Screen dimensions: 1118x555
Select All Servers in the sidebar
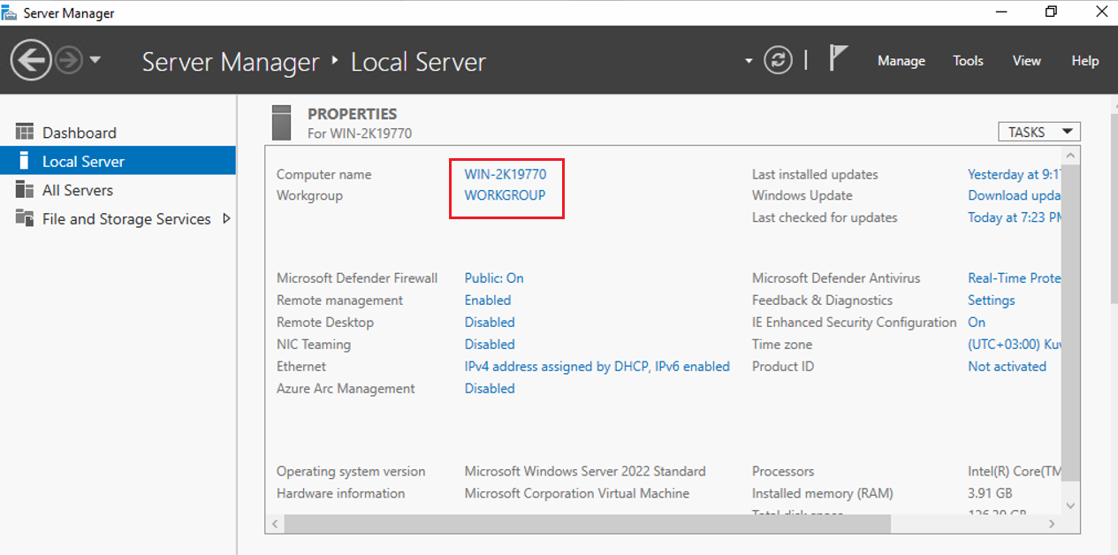pyautogui.click(x=80, y=189)
